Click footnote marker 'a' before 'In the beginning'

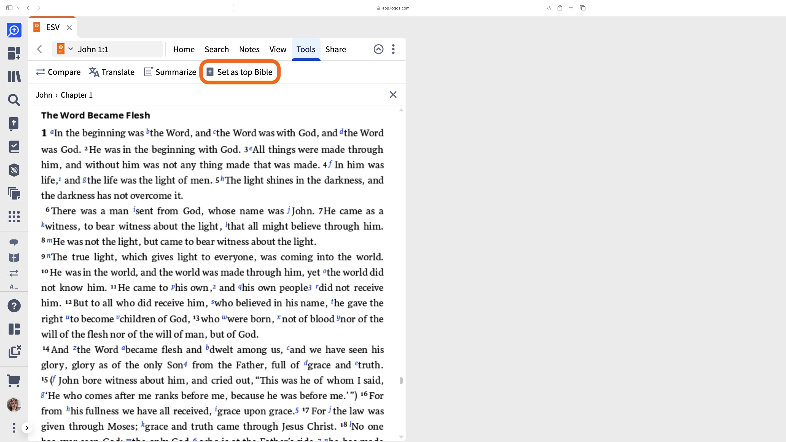[x=52, y=132]
